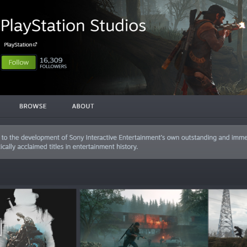This screenshot has height=247, width=247.
Task: Click the studio description text about Sony
Action: pos(123,142)
